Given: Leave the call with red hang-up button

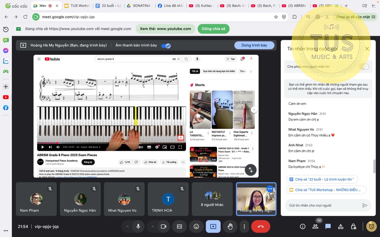Looking at the screenshot, I should pyautogui.click(x=261, y=226).
